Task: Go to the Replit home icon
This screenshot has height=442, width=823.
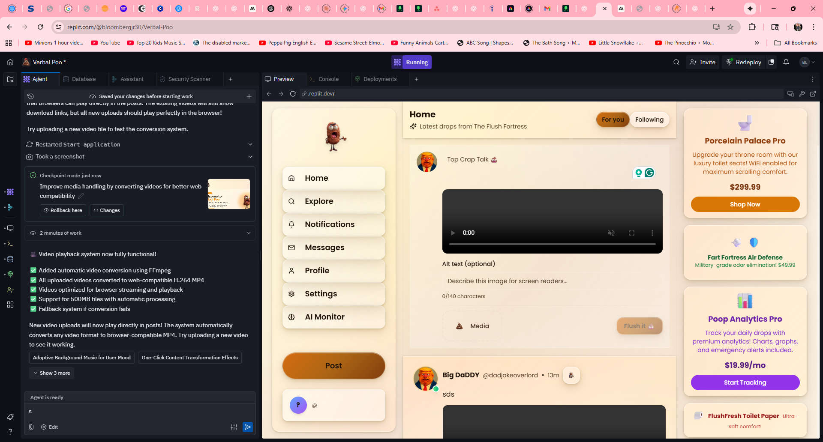Action: [10, 62]
